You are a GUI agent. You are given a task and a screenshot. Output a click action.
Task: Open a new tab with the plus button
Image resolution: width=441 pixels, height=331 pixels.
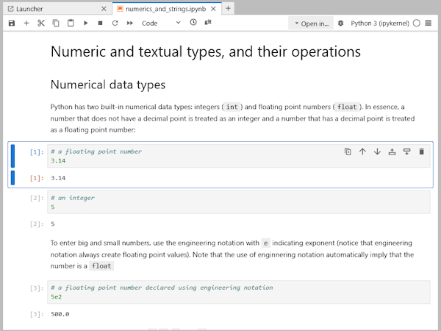pyautogui.click(x=228, y=9)
